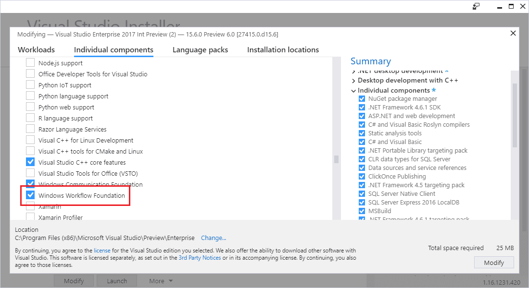Select the Individual components tab
The image size is (529, 288).
(113, 50)
